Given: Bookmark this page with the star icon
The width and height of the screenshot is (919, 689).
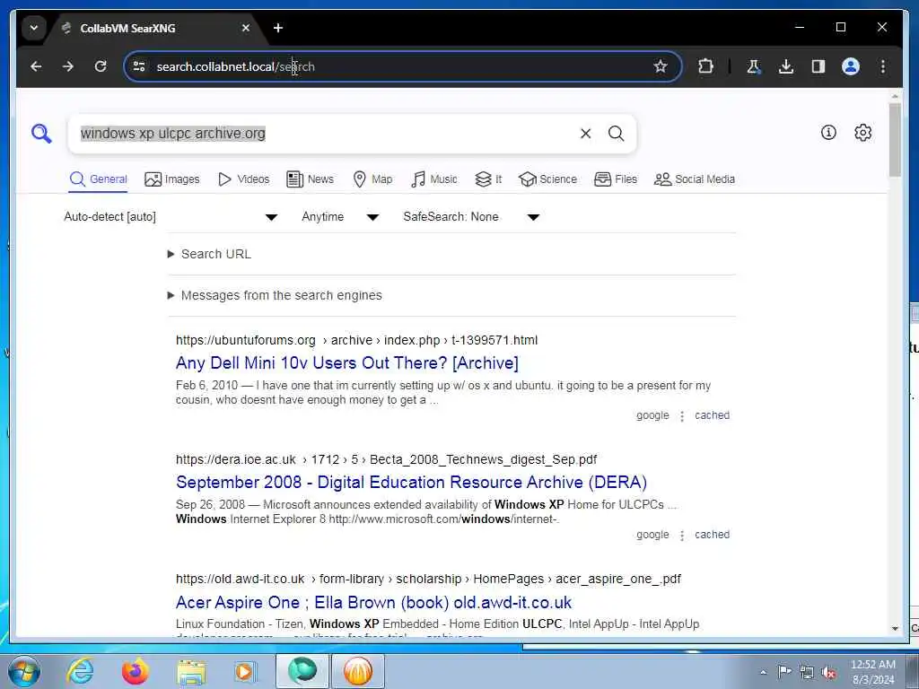Looking at the screenshot, I should point(661,66).
